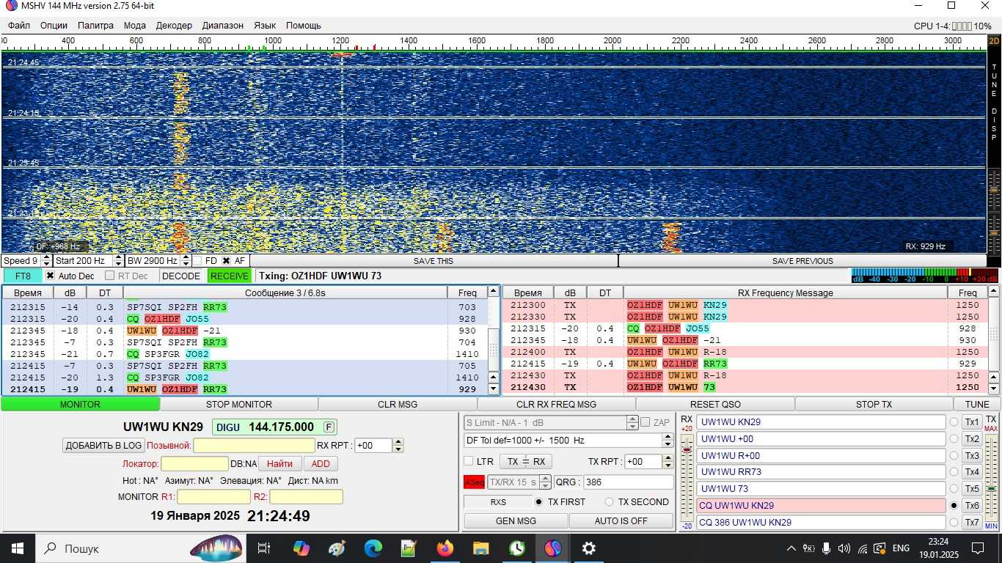Click the red ASeq indicator

[474, 482]
